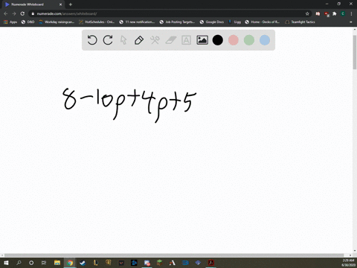Viewport: 357px width, 268px height.
Task: Select the pen drawing tool
Action: tap(139, 40)
